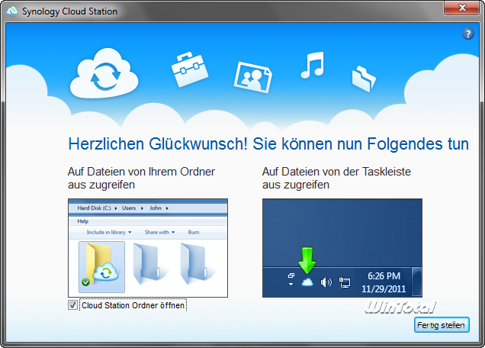Click the text Auf Dateien von der Taskleiste aus zugreifen
The image size is (485, 348).
336,178
